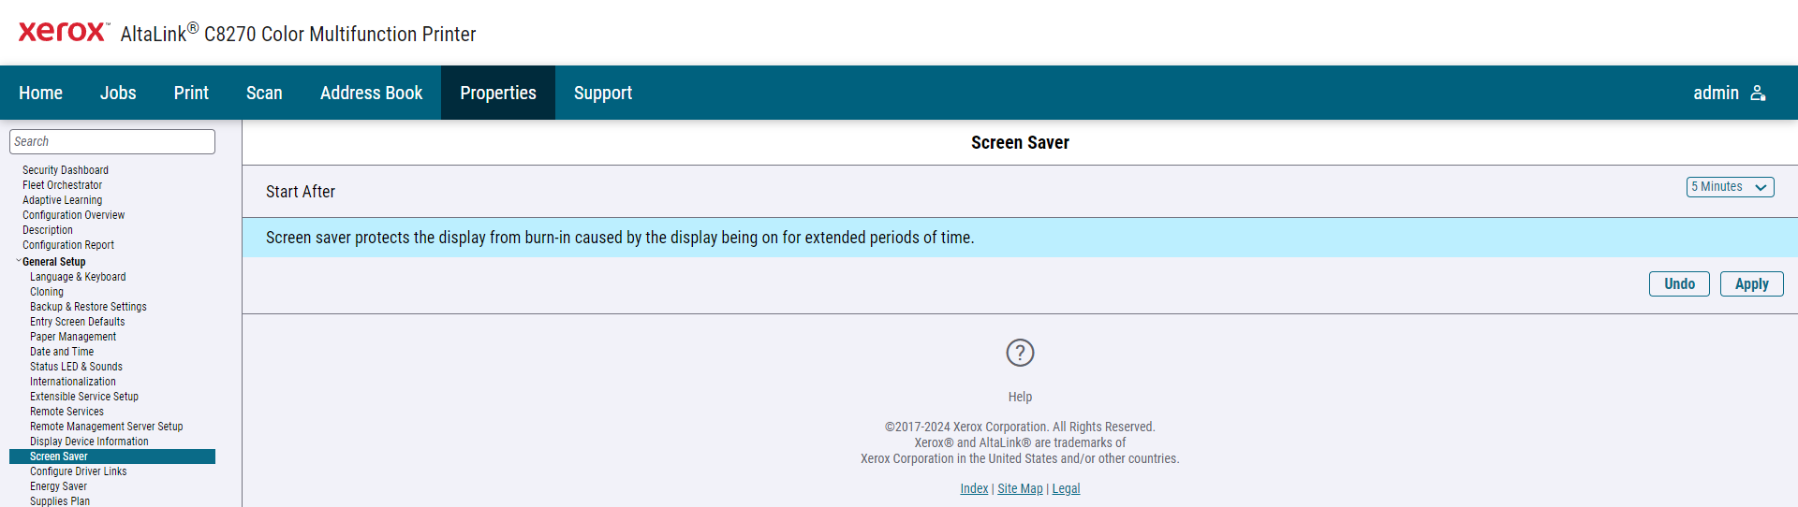Screen dimensions: 1798x507
Task: Click the Index footer link
Action: coord(974,488)
